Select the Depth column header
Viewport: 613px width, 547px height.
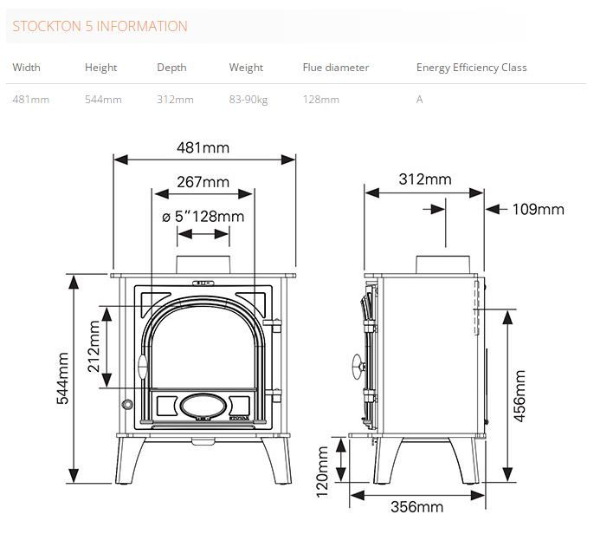click(x=171, y=68)
